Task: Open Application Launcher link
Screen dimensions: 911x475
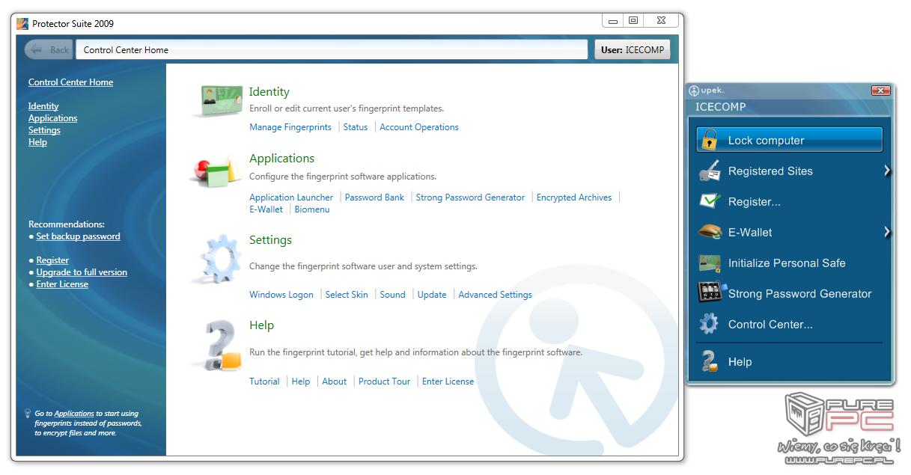Action: 291,197
